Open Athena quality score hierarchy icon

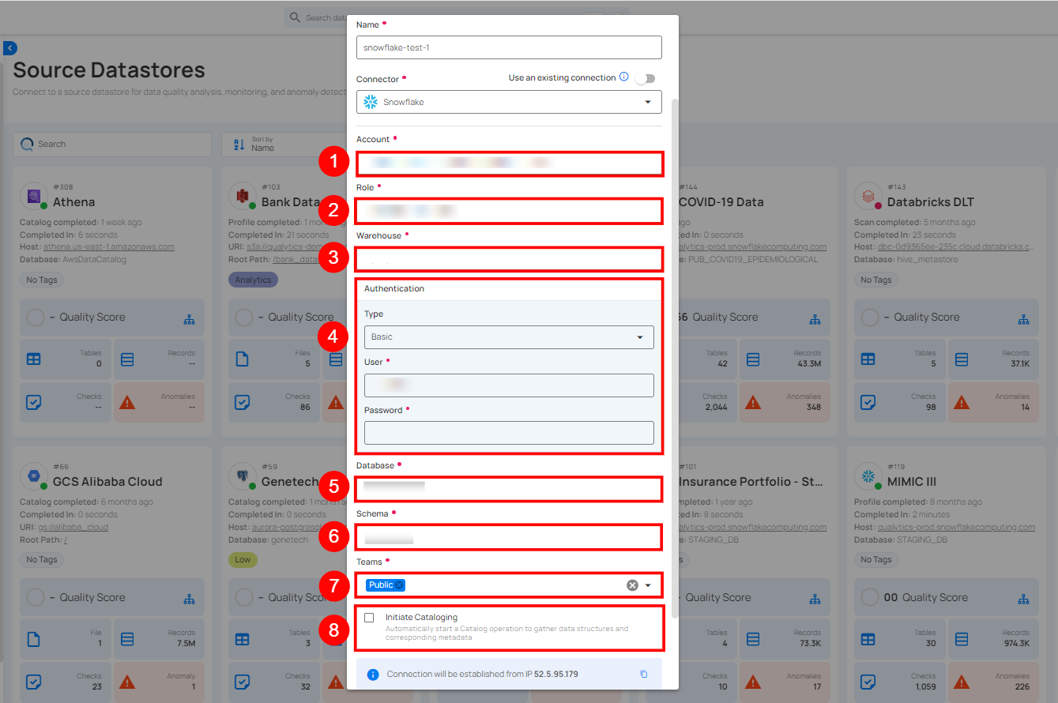click(189, 319)
